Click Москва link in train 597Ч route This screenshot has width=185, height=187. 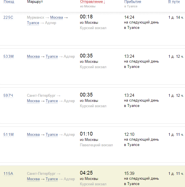tap(33, 101)
